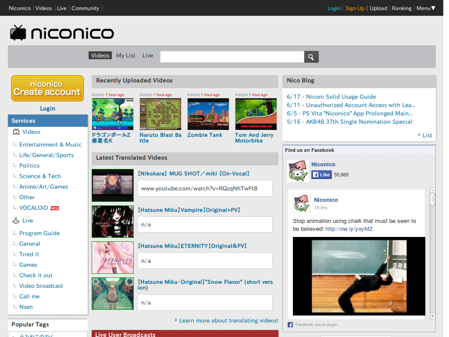Open Videos in the top navigation

[x=43, y=8]
